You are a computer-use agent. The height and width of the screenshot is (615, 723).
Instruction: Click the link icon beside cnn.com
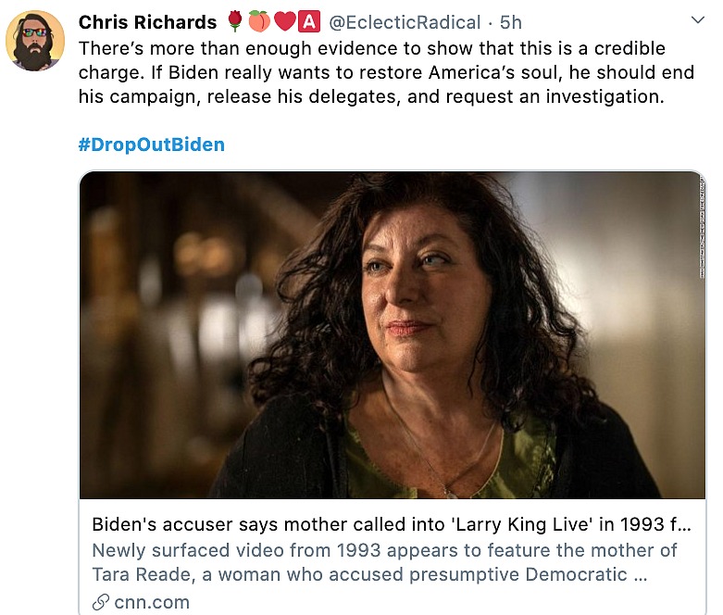coord(101,602)
